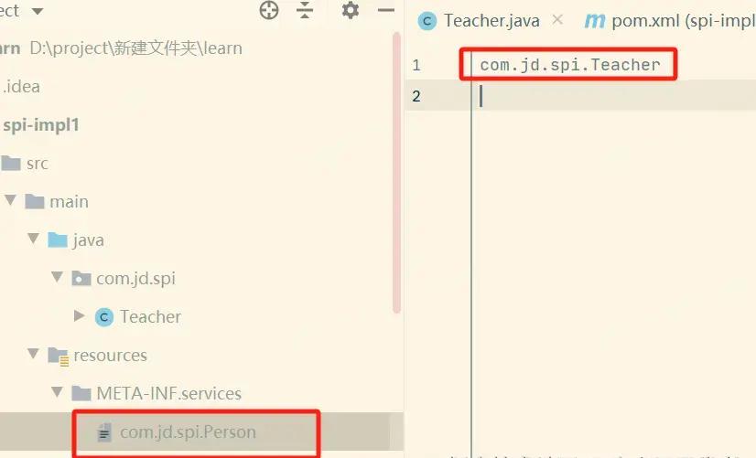756x458 pixels.
Task: Place cursor on editor line 1 text
Action: [570, 65]
